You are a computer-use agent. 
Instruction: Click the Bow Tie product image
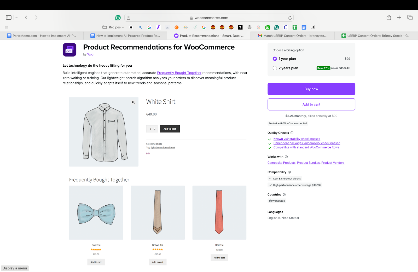96,213
